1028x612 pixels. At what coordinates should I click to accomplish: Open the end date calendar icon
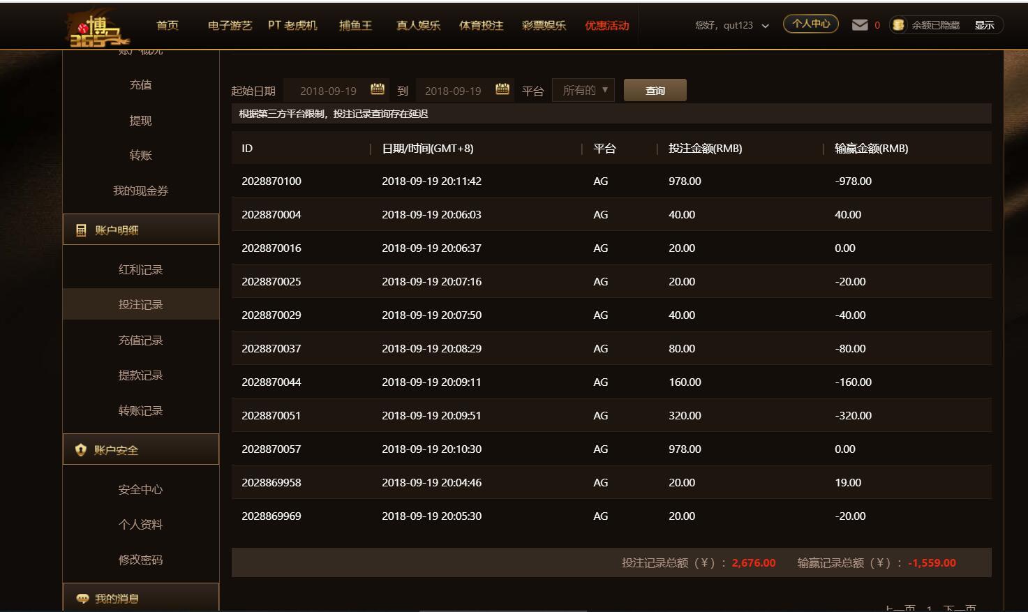pos(502,89)
